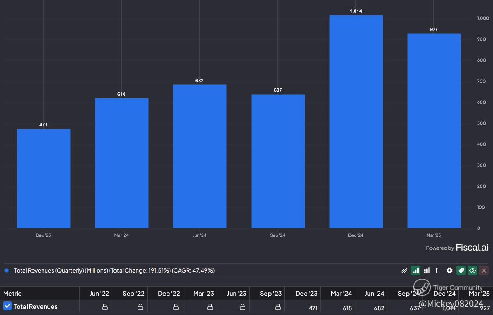Toggle data labels with the tag icon
This screenshot has width=493, height=315.
[461, 270]
